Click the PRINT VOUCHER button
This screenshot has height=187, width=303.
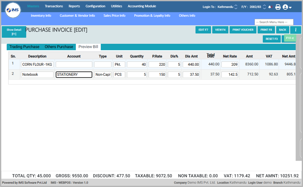pyautogui.click(x=243, y=30)
